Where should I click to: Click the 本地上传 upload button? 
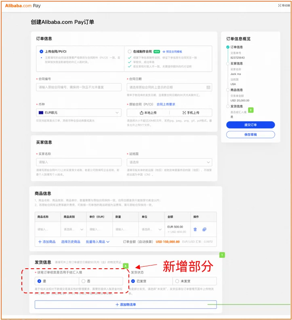point(148,113)
